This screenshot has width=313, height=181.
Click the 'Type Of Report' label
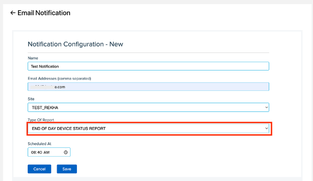[41, 120]
